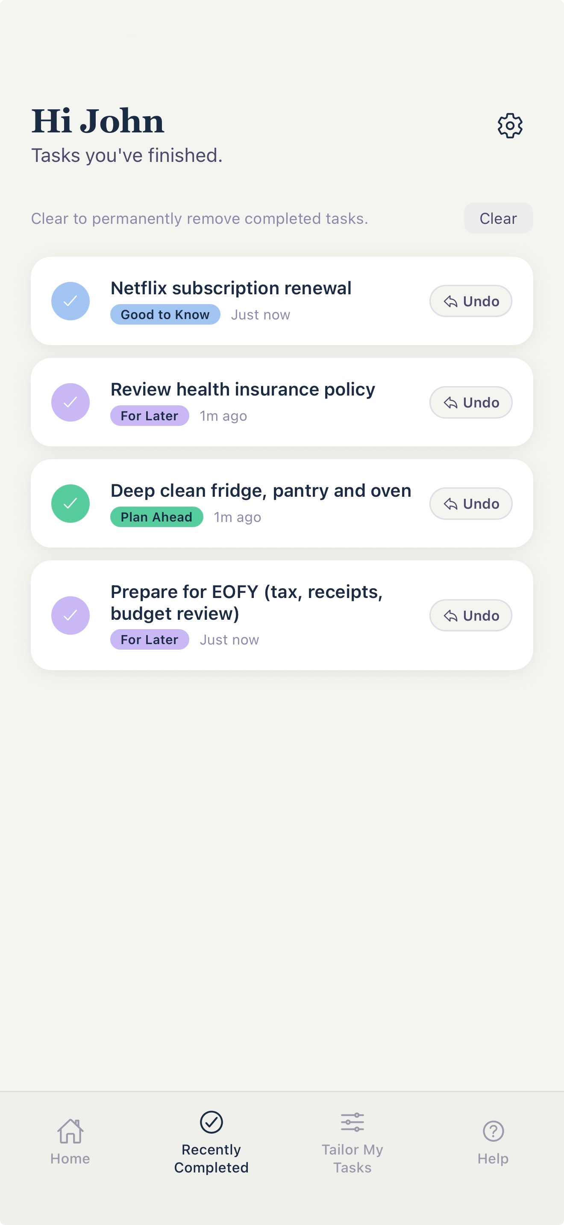
Task: Undo the Prepare for EOFY task
Action: (x=471, y=615)
